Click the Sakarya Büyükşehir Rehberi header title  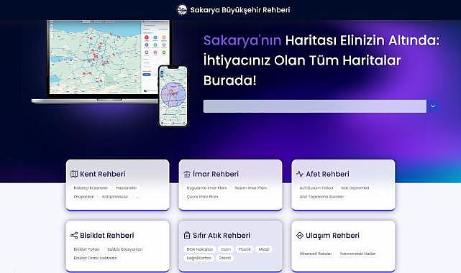pyautogui.click(x=240, y=10)
